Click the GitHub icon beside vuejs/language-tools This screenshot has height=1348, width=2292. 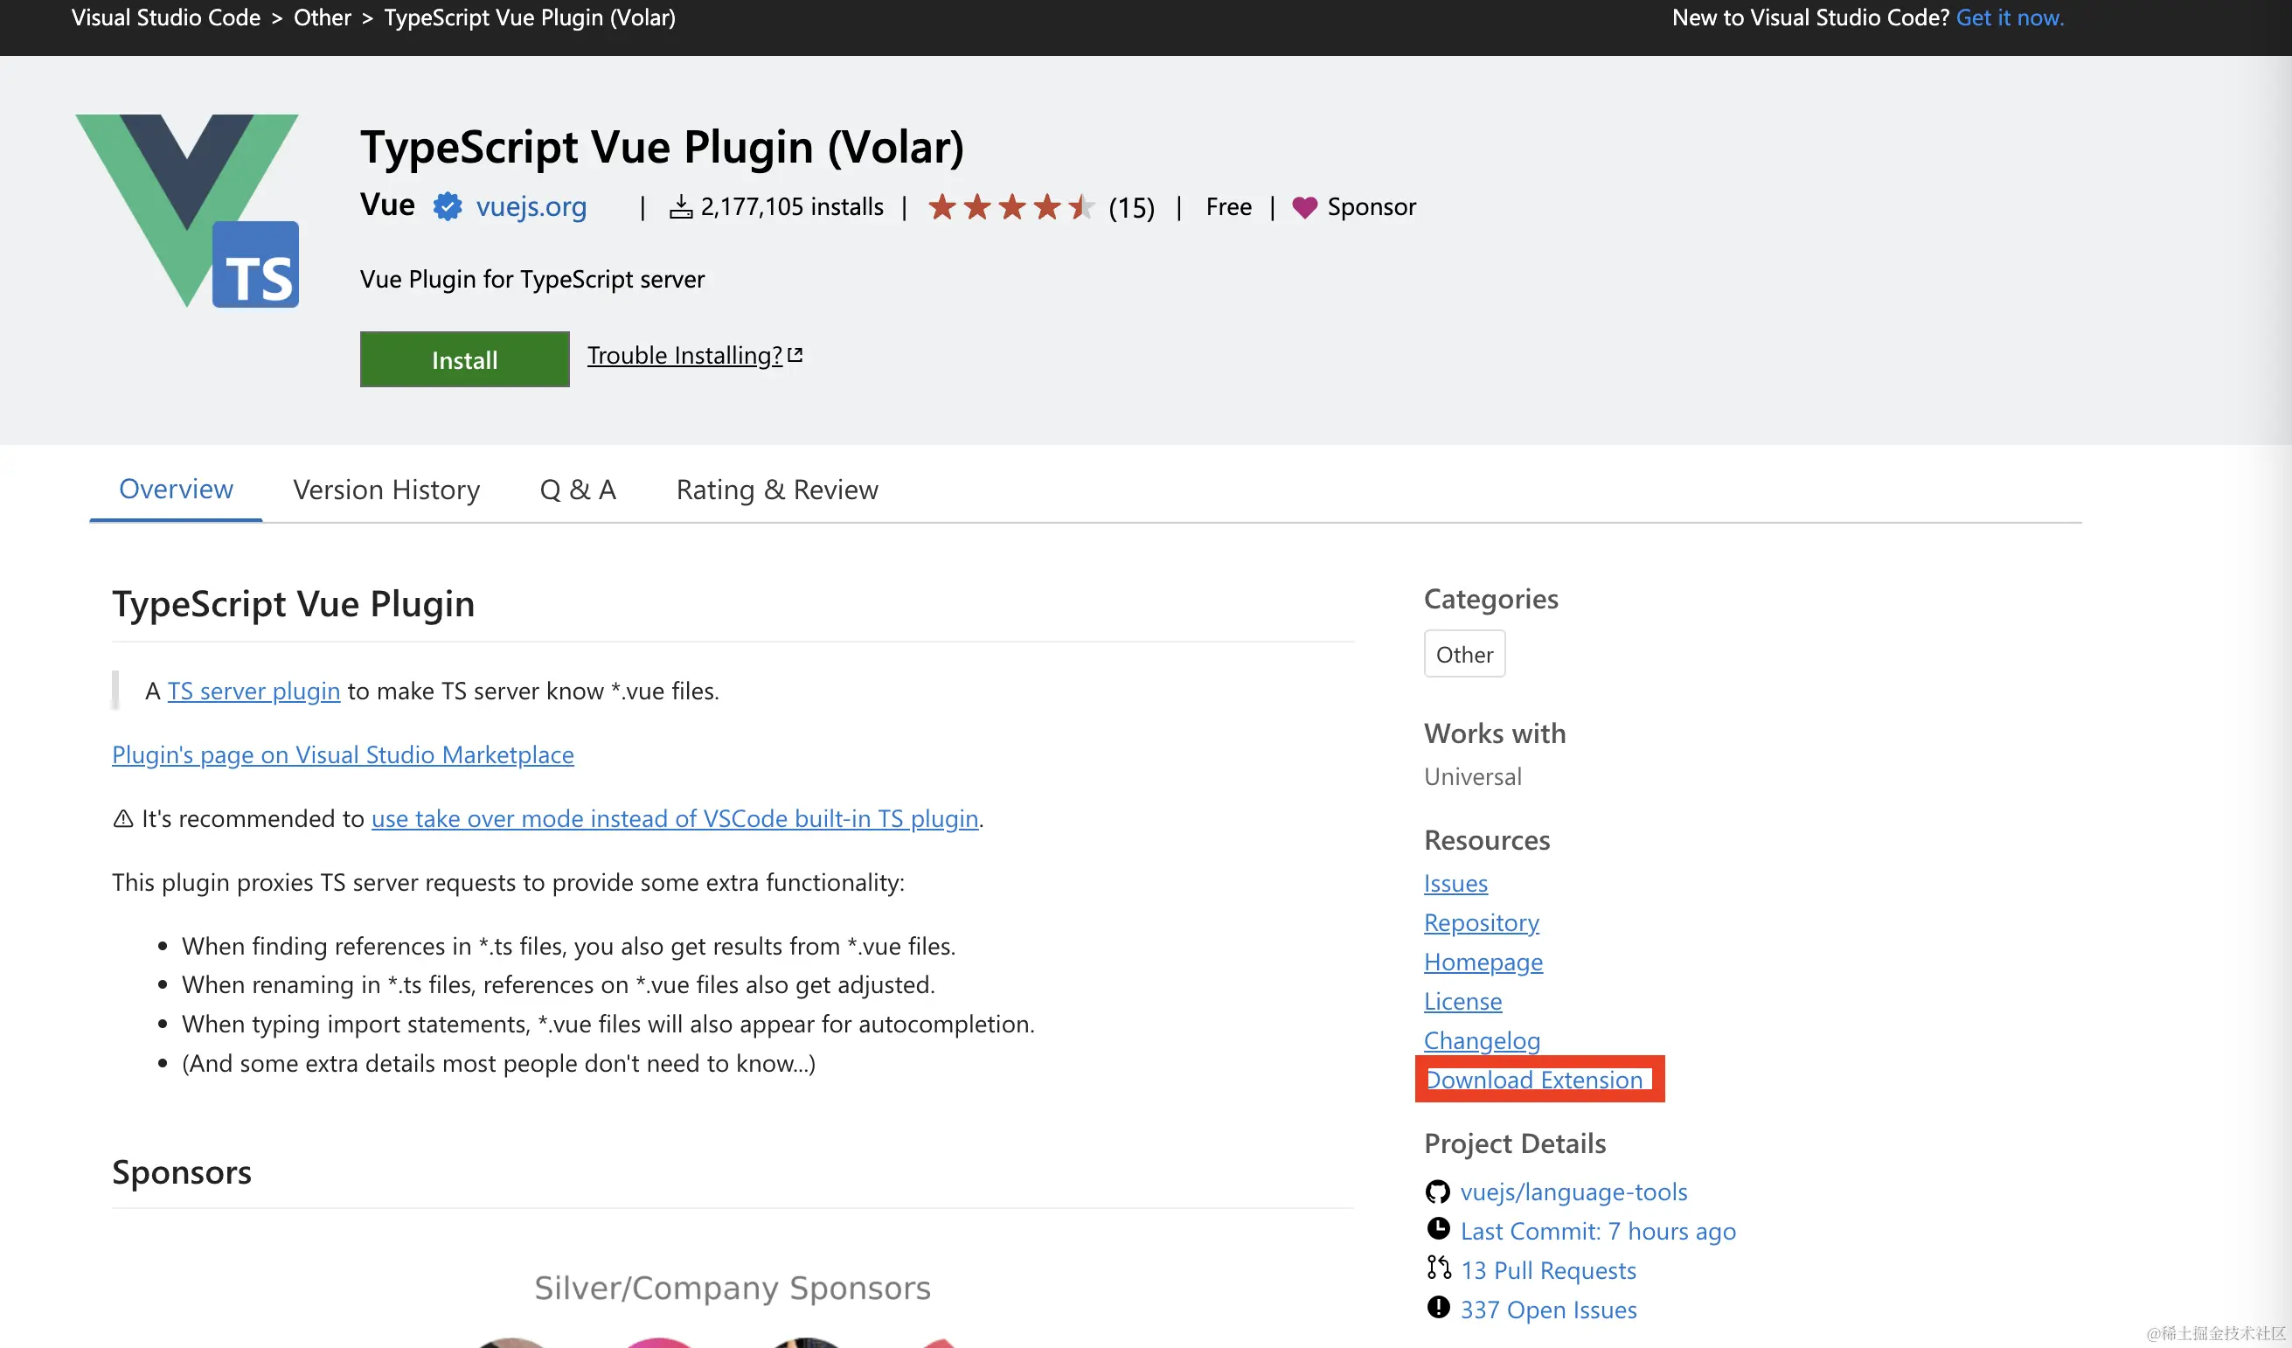pos(1437,1192)
